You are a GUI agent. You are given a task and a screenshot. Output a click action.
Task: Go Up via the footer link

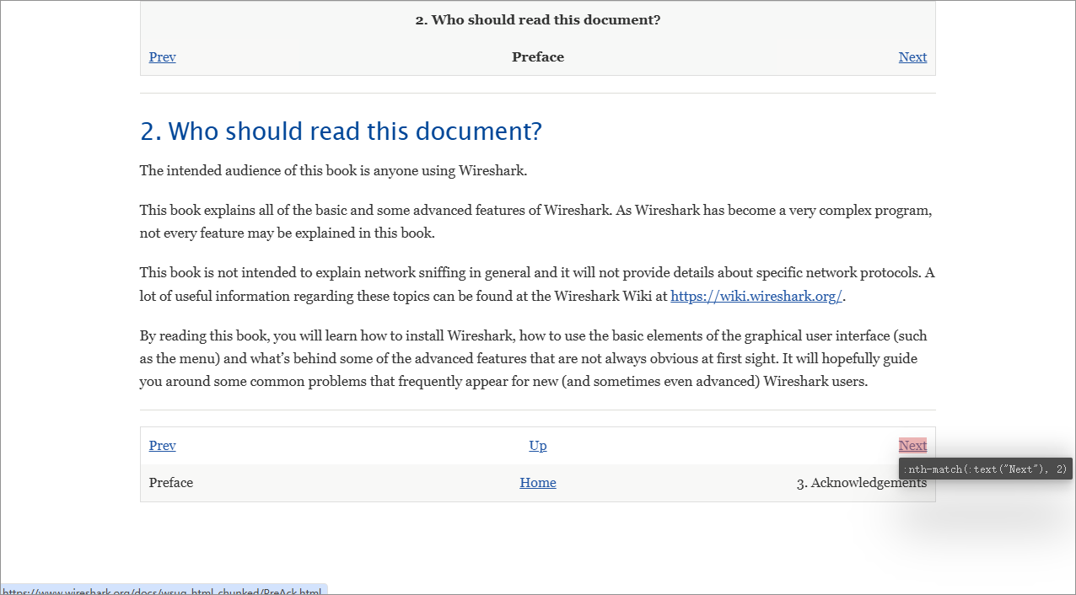tap(538, 446)
